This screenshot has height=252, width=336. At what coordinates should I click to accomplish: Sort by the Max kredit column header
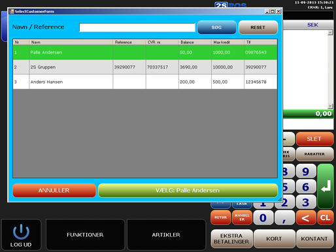pos(227,42)
